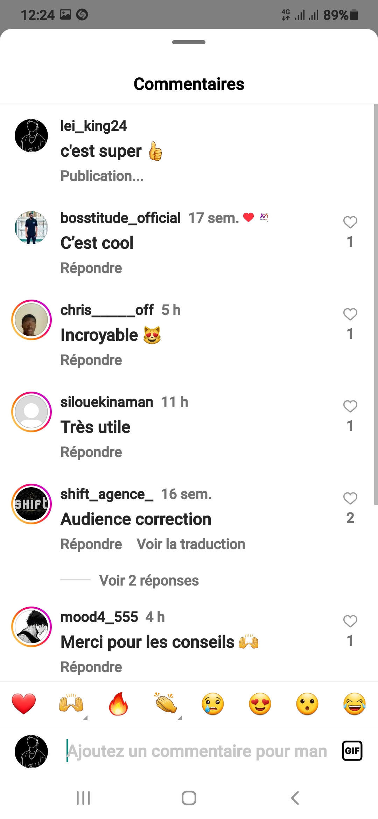Reply to silouekinaman's comment
This screenshot has width=378, height=819.
click(91, 452)
